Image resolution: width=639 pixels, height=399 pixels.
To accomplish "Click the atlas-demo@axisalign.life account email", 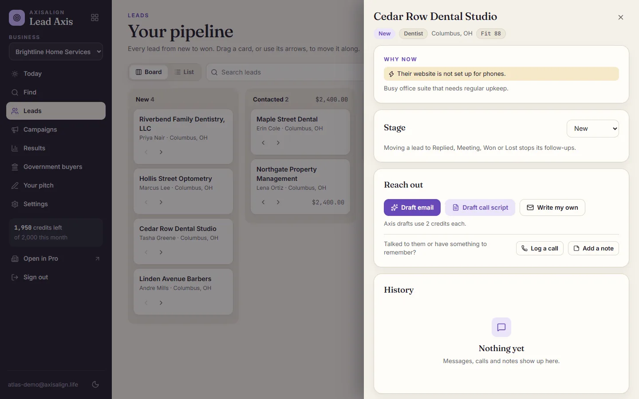I will (43, 384).
